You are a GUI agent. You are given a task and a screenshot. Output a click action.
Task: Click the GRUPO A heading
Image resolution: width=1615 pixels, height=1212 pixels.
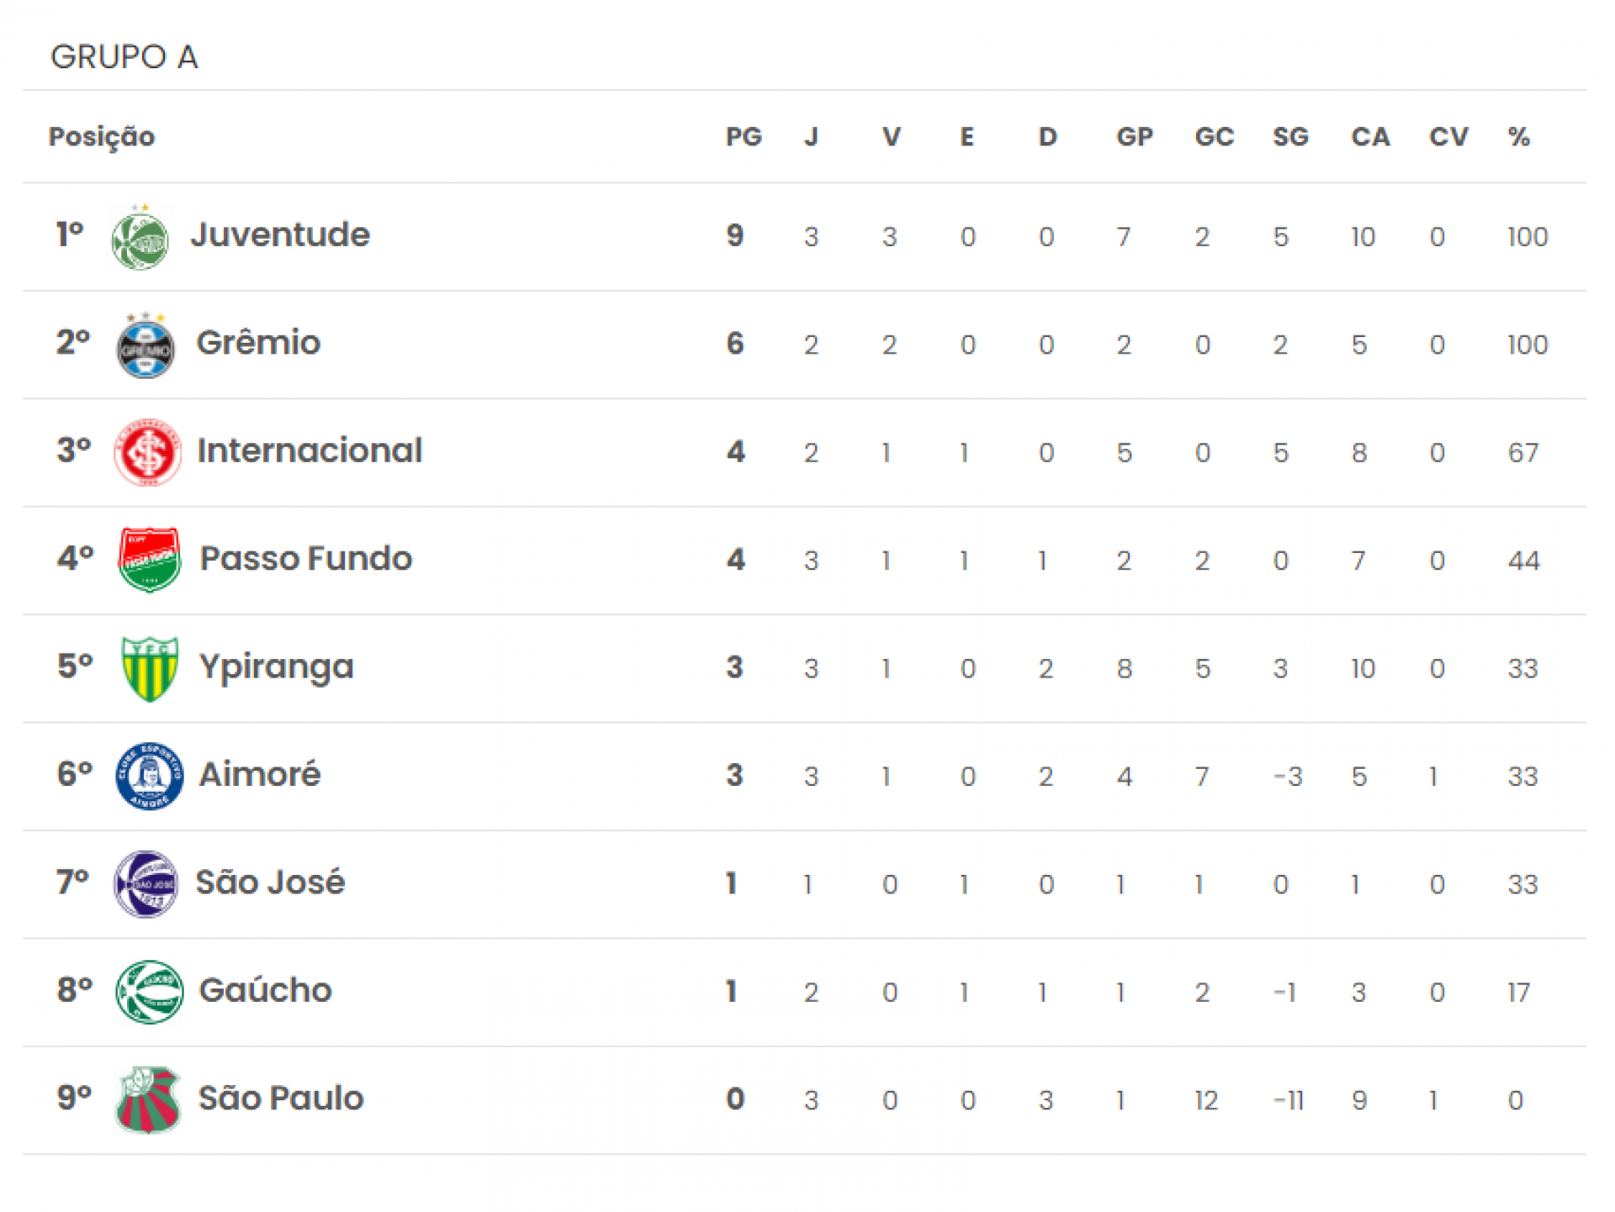tap(124, 57)
